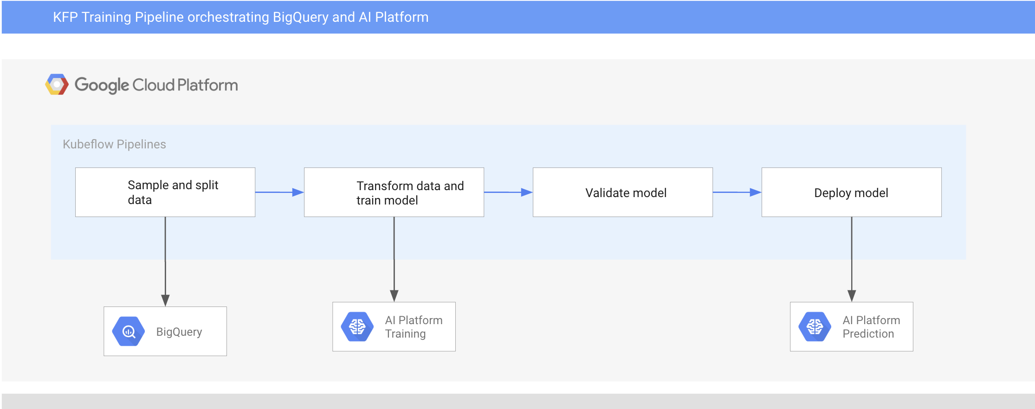Click the AI Platform Training brain icon

pos(357,326)
